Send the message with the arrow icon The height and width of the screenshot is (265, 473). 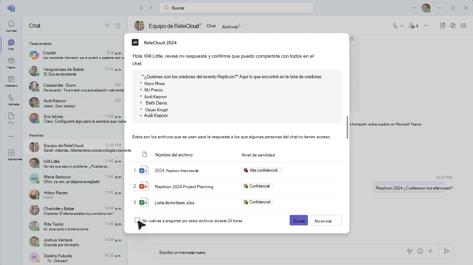point(447,251)
